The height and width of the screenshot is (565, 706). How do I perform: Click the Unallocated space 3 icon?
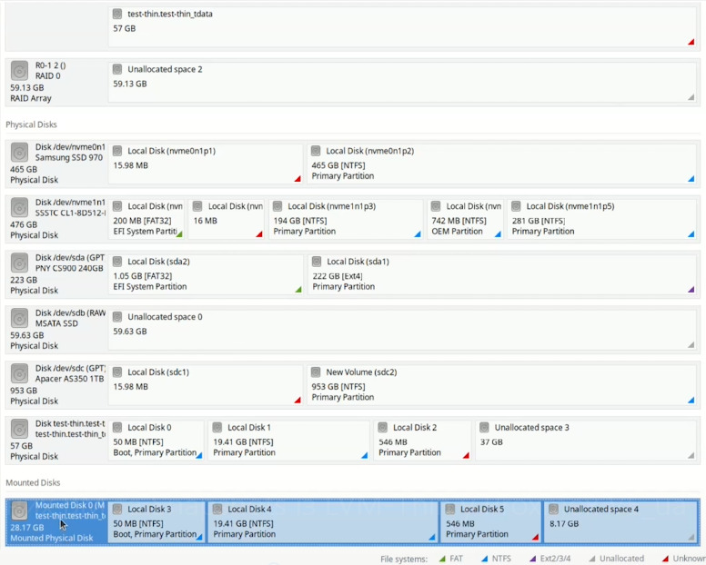485,428
